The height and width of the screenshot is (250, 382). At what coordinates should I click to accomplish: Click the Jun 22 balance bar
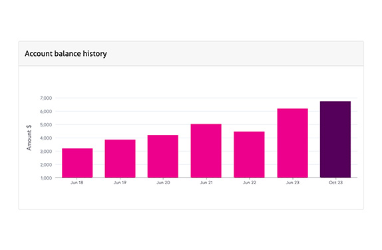[x=249, y=154]
